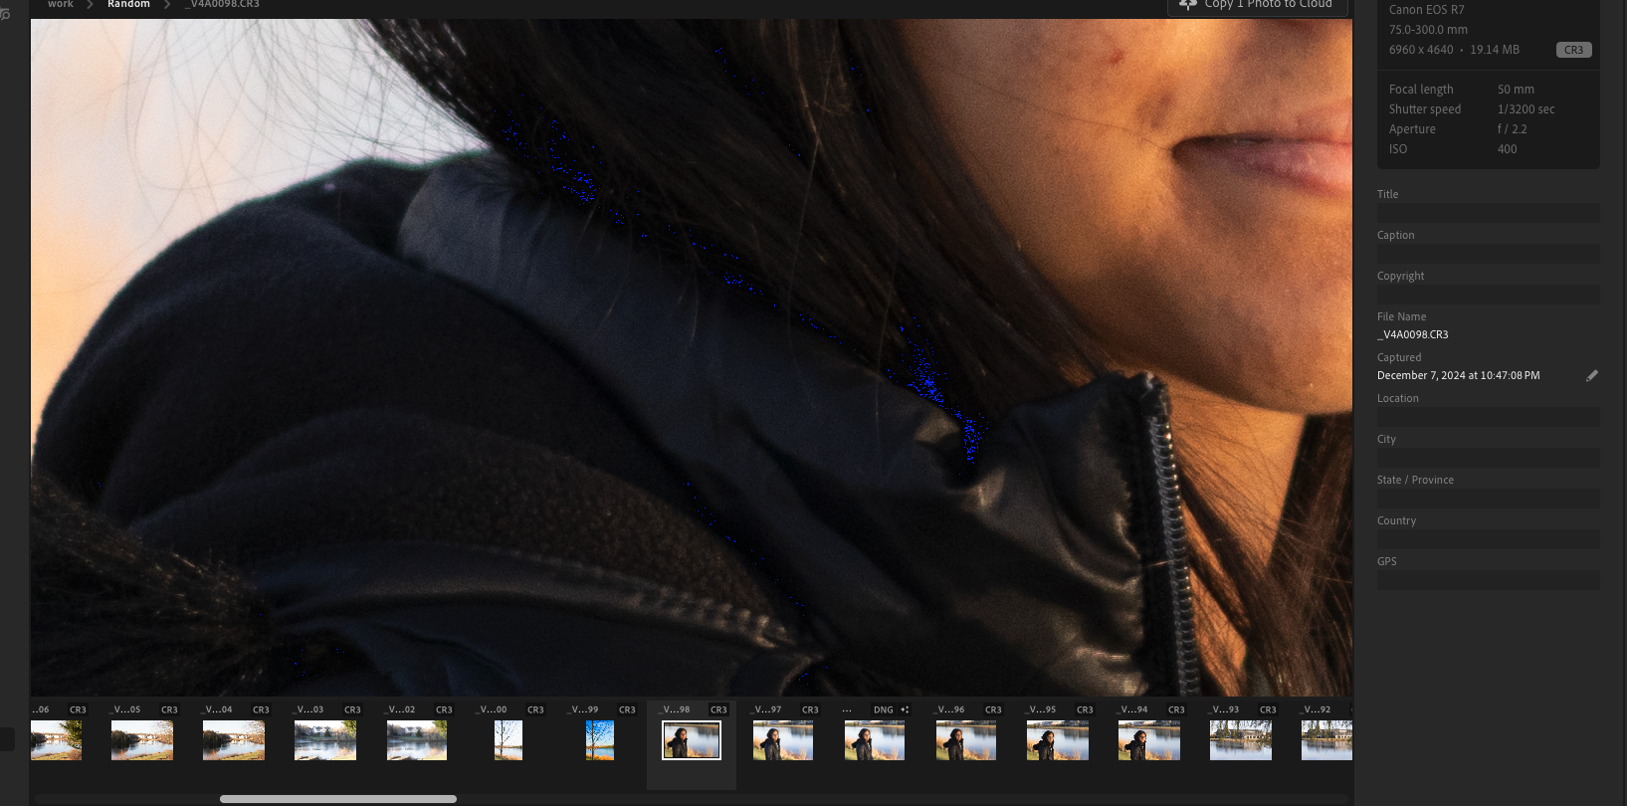
Task: Click the f / 2.2 aperture value
Action: [x=1512, y=129]
